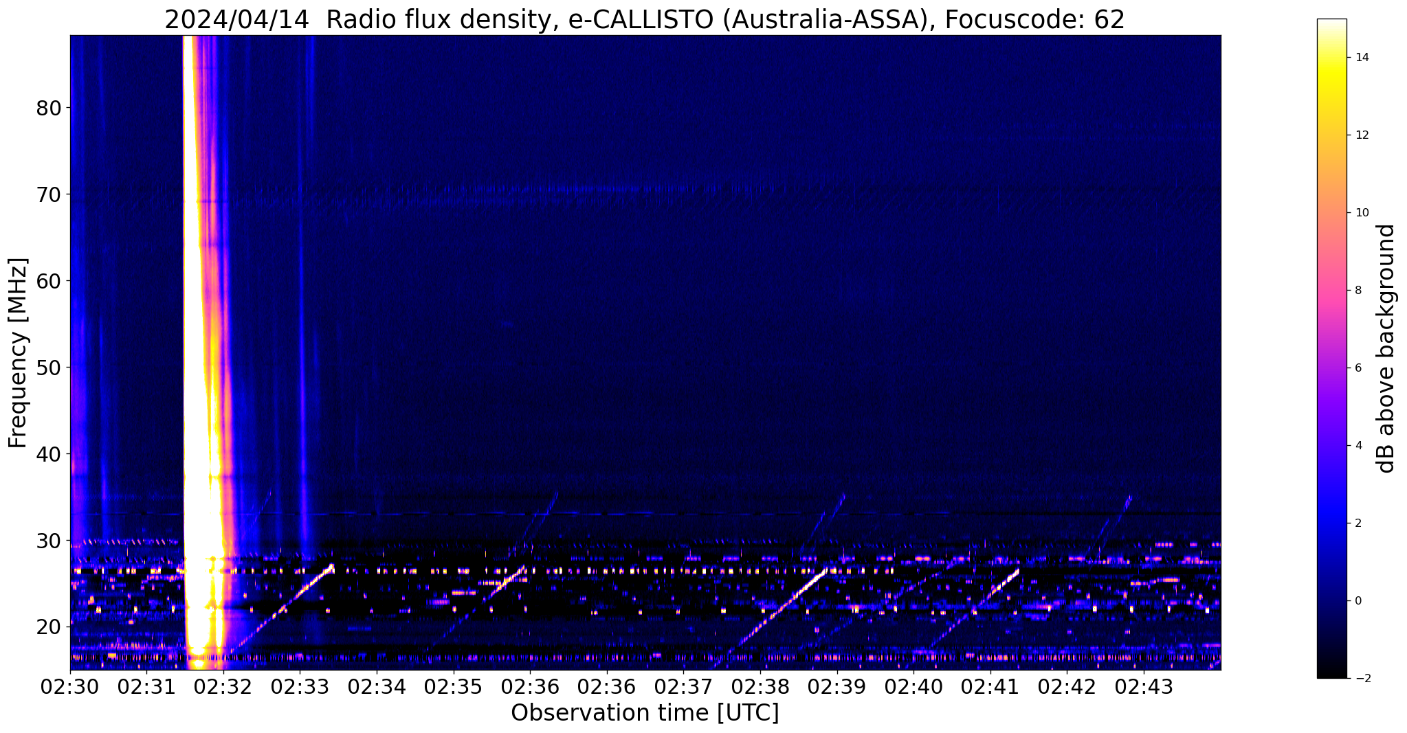This screenshot has width=1407, height=733.
Task: Select the 02:38 time tick label
Action: 761,686
